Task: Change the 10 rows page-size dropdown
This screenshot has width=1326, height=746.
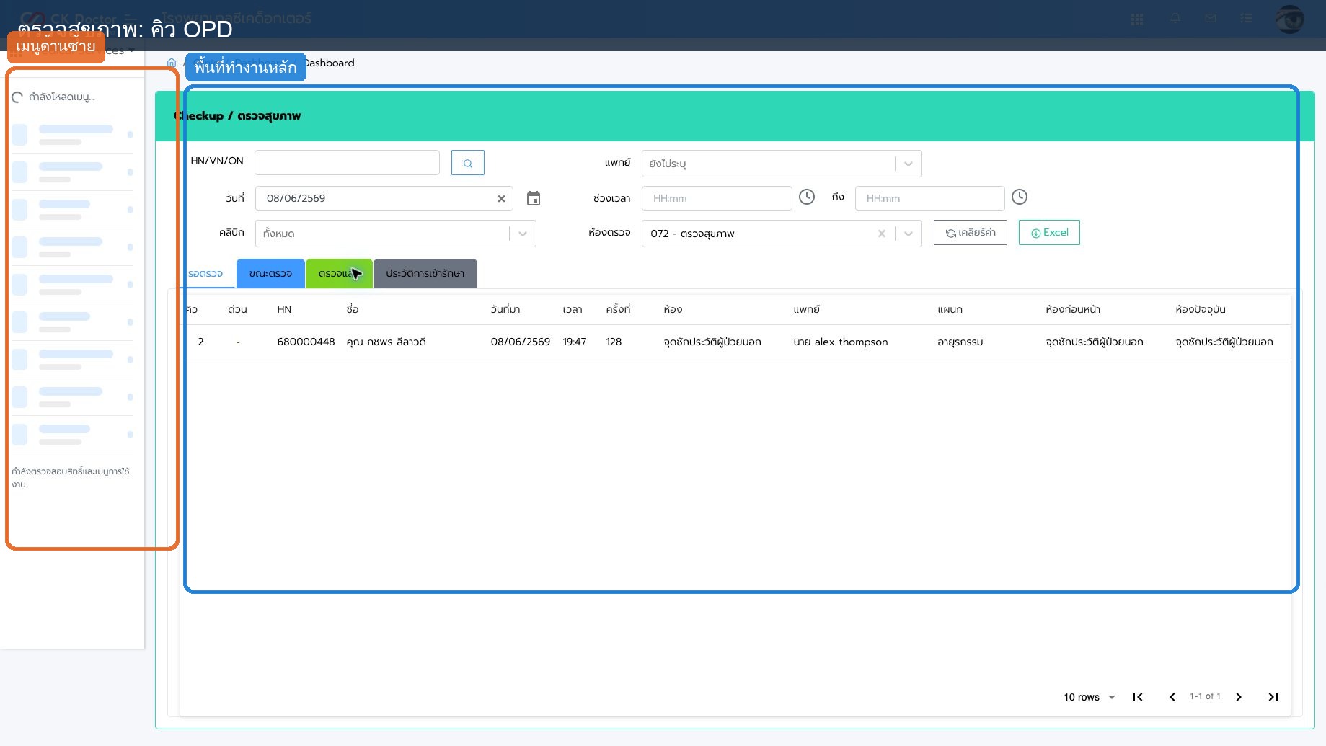Action: (1089, 697)
